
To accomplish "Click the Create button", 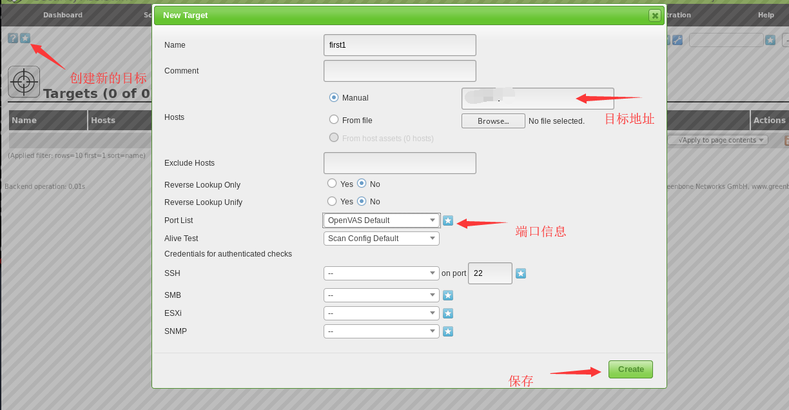I will point(630,369).
